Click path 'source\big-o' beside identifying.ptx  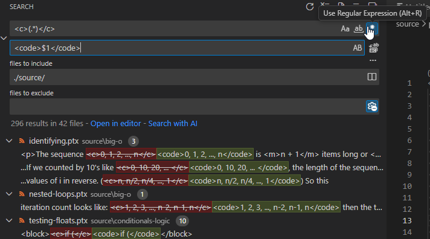tap(102, 141)
